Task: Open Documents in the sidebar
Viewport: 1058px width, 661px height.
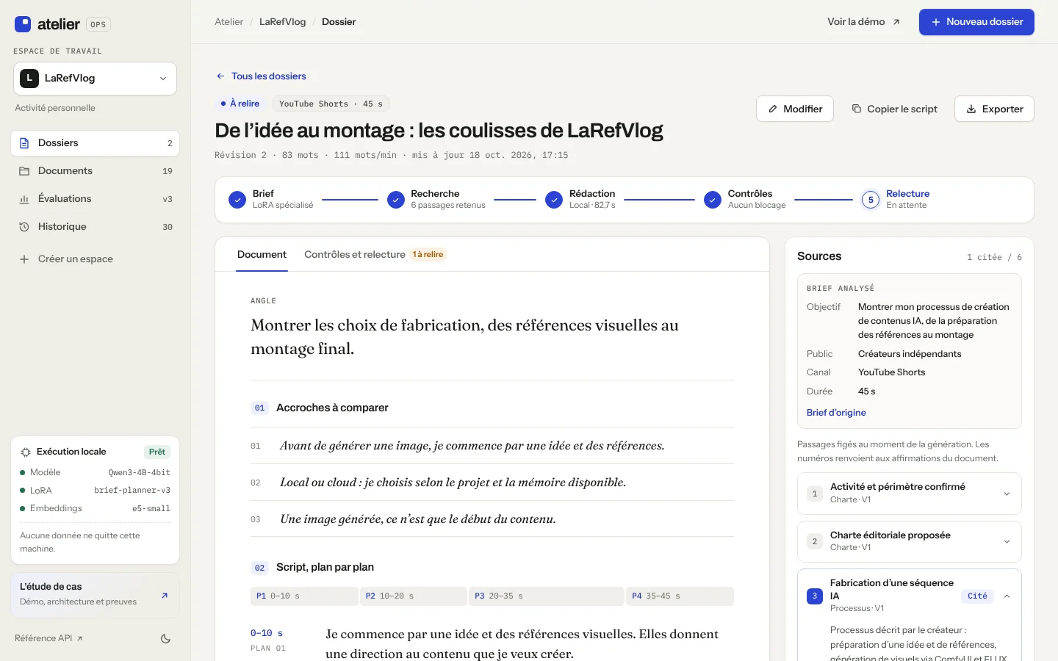Action: coord(95,171)
